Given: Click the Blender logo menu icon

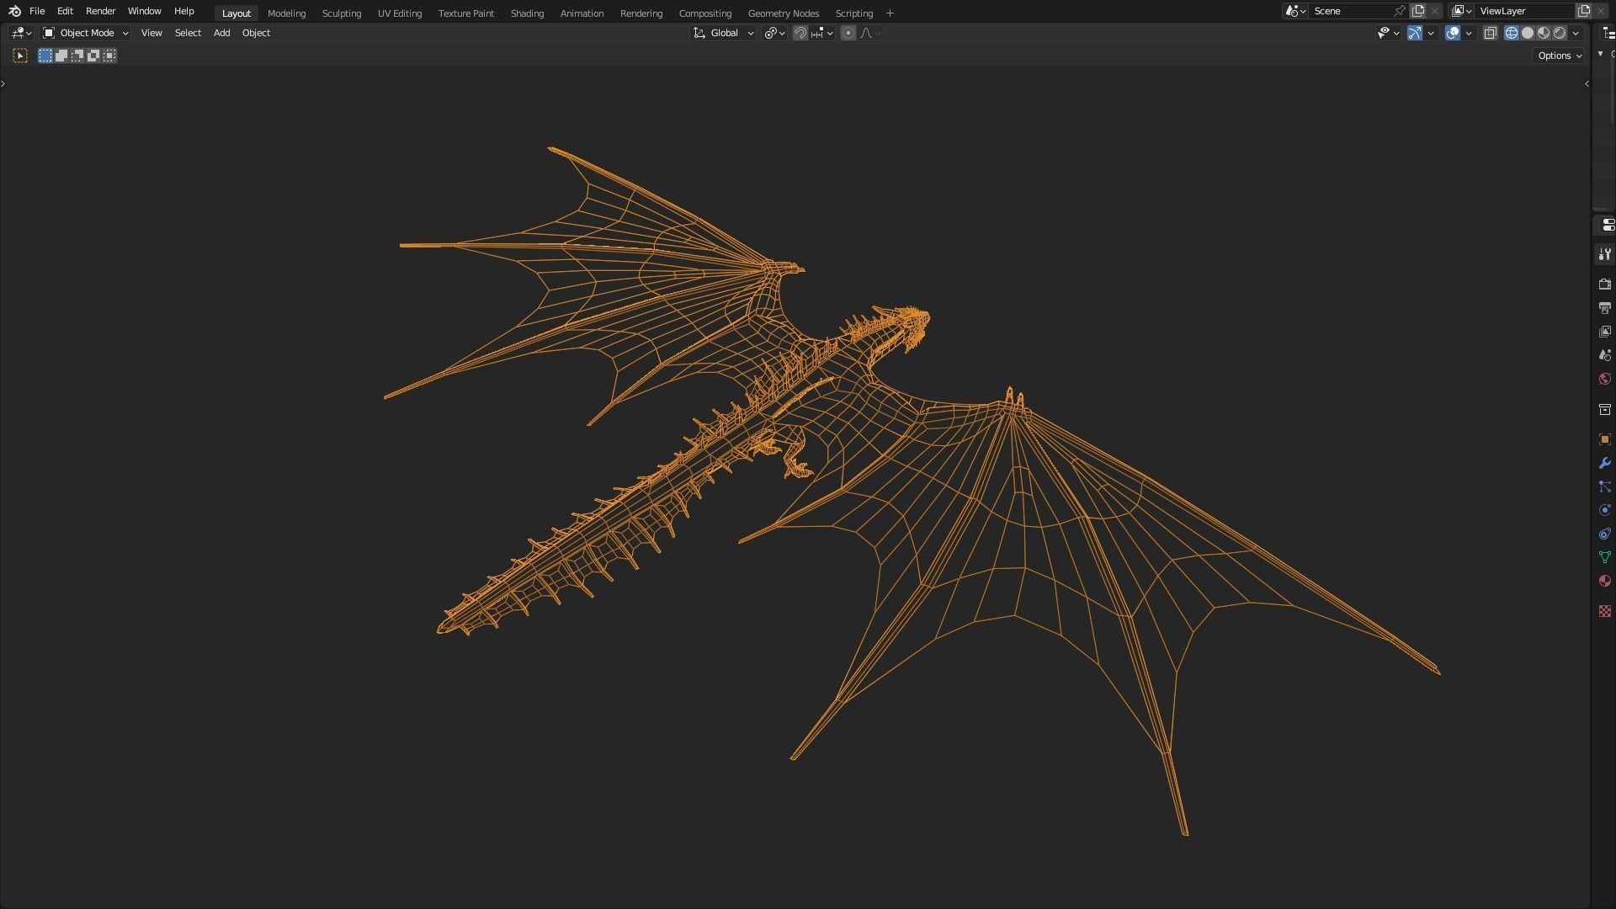Looking at the screenshot, I should tap(14, 11).
